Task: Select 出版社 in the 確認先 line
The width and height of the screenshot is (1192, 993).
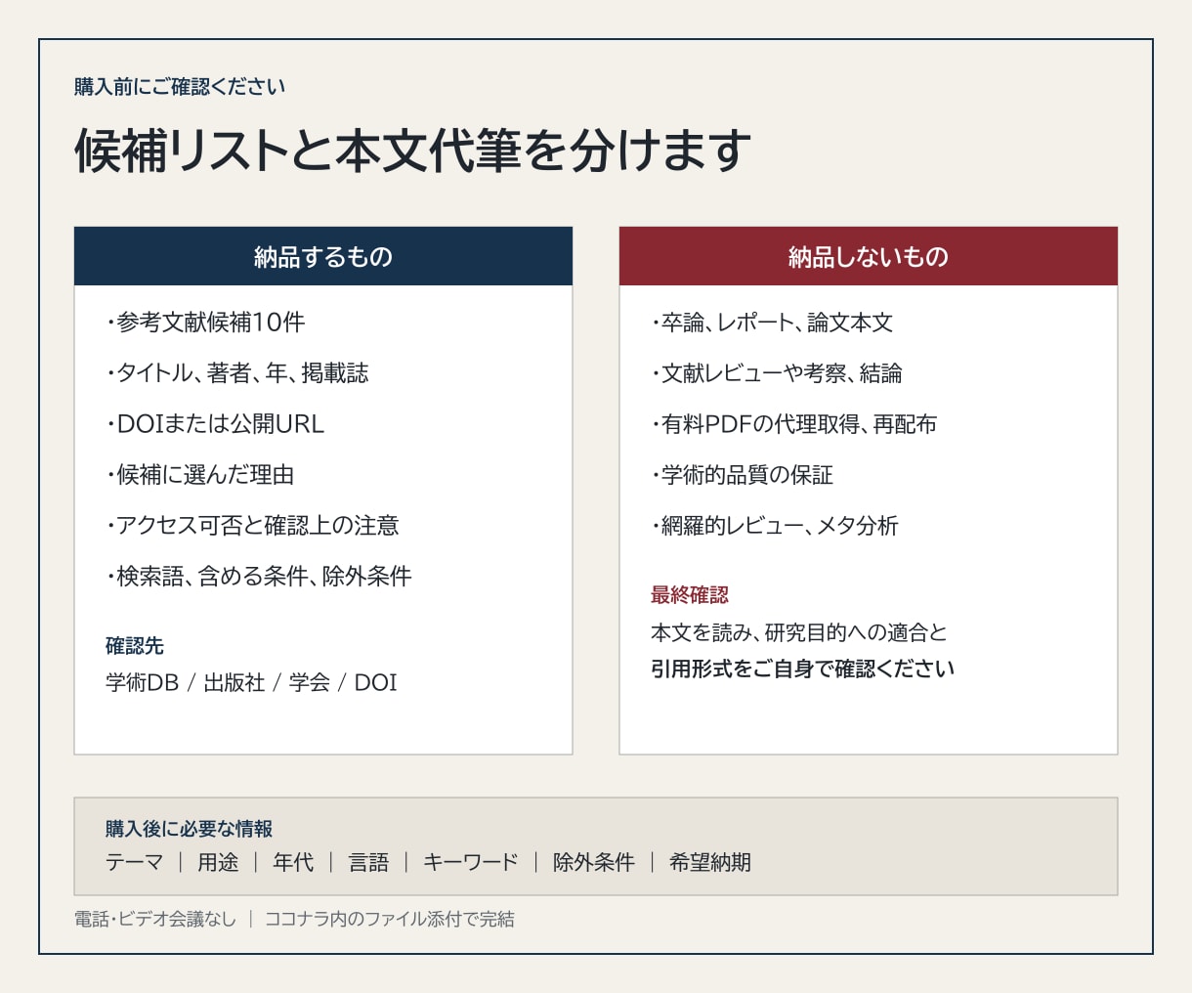Action: pos(234,682)
